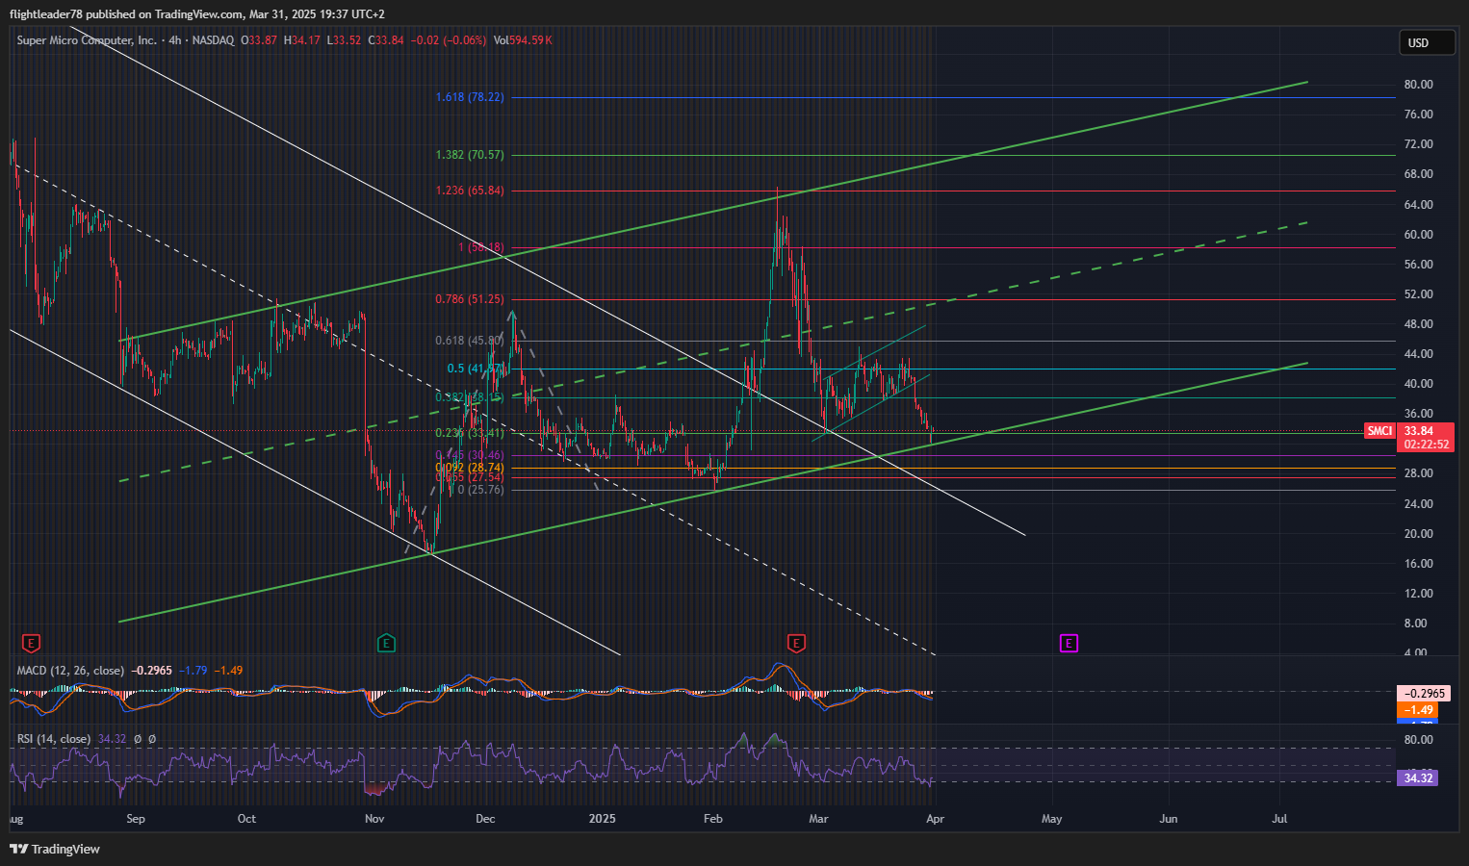Select the 0.145 (30.46) Fibonacci level label
This screenshot has height=866, width=1469.
(x=470, y=455)
